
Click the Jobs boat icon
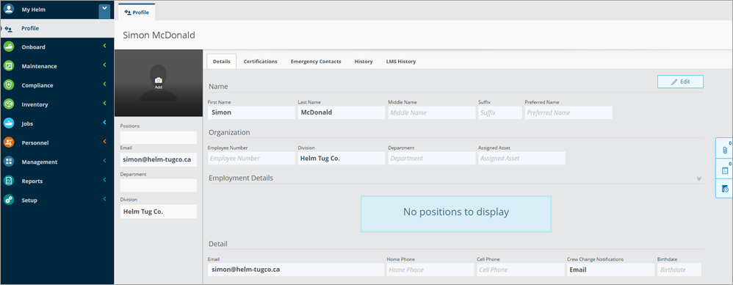9,123
